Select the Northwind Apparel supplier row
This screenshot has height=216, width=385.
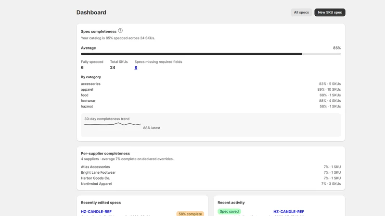point(211,184)
